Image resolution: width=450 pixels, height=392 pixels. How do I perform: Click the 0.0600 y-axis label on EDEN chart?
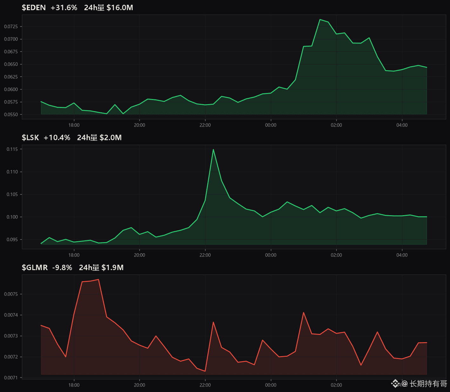pos(11,89)
